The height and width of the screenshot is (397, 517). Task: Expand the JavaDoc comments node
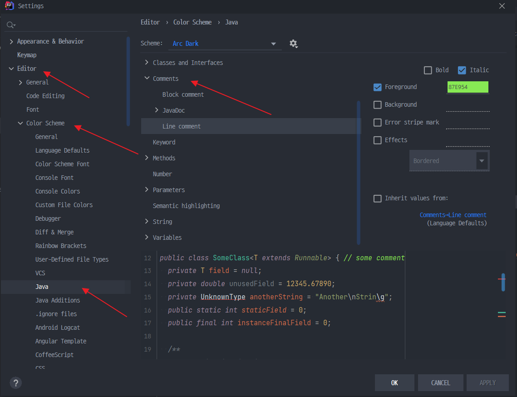coord(157,110)
